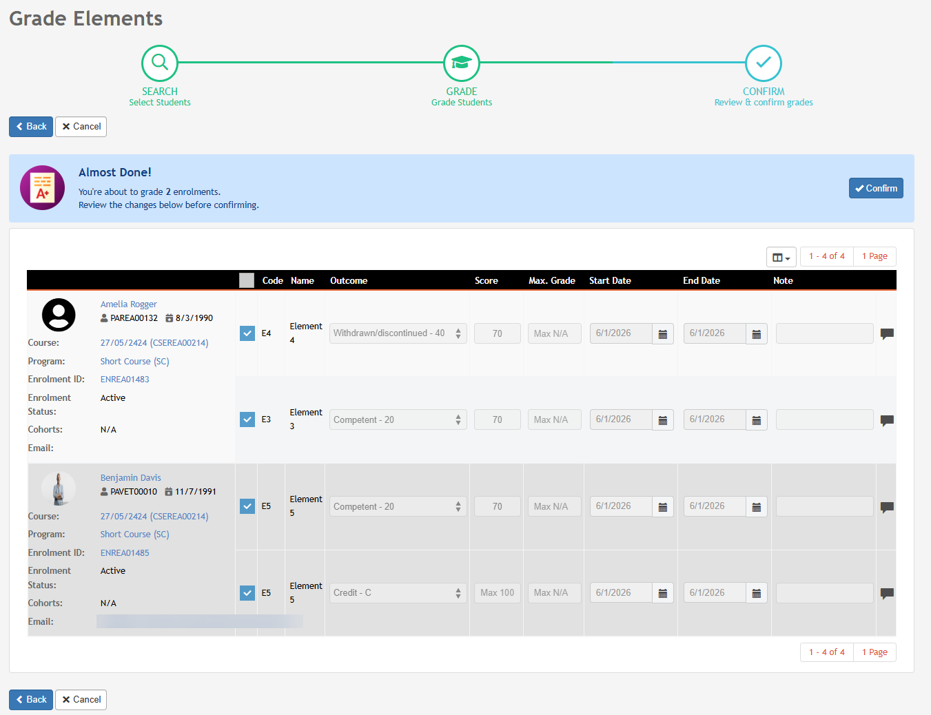Click the Score field showing Max 100
The height and width of the screenshot is (715, 931).
pyautogui.click(x=498, y=593)
